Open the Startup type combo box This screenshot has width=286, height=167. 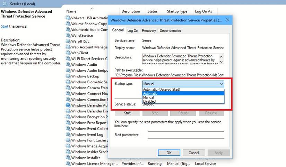[183, 84]
